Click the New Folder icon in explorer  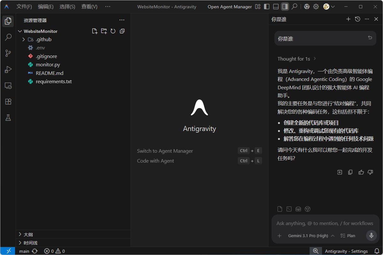click(x=104, y=31)
